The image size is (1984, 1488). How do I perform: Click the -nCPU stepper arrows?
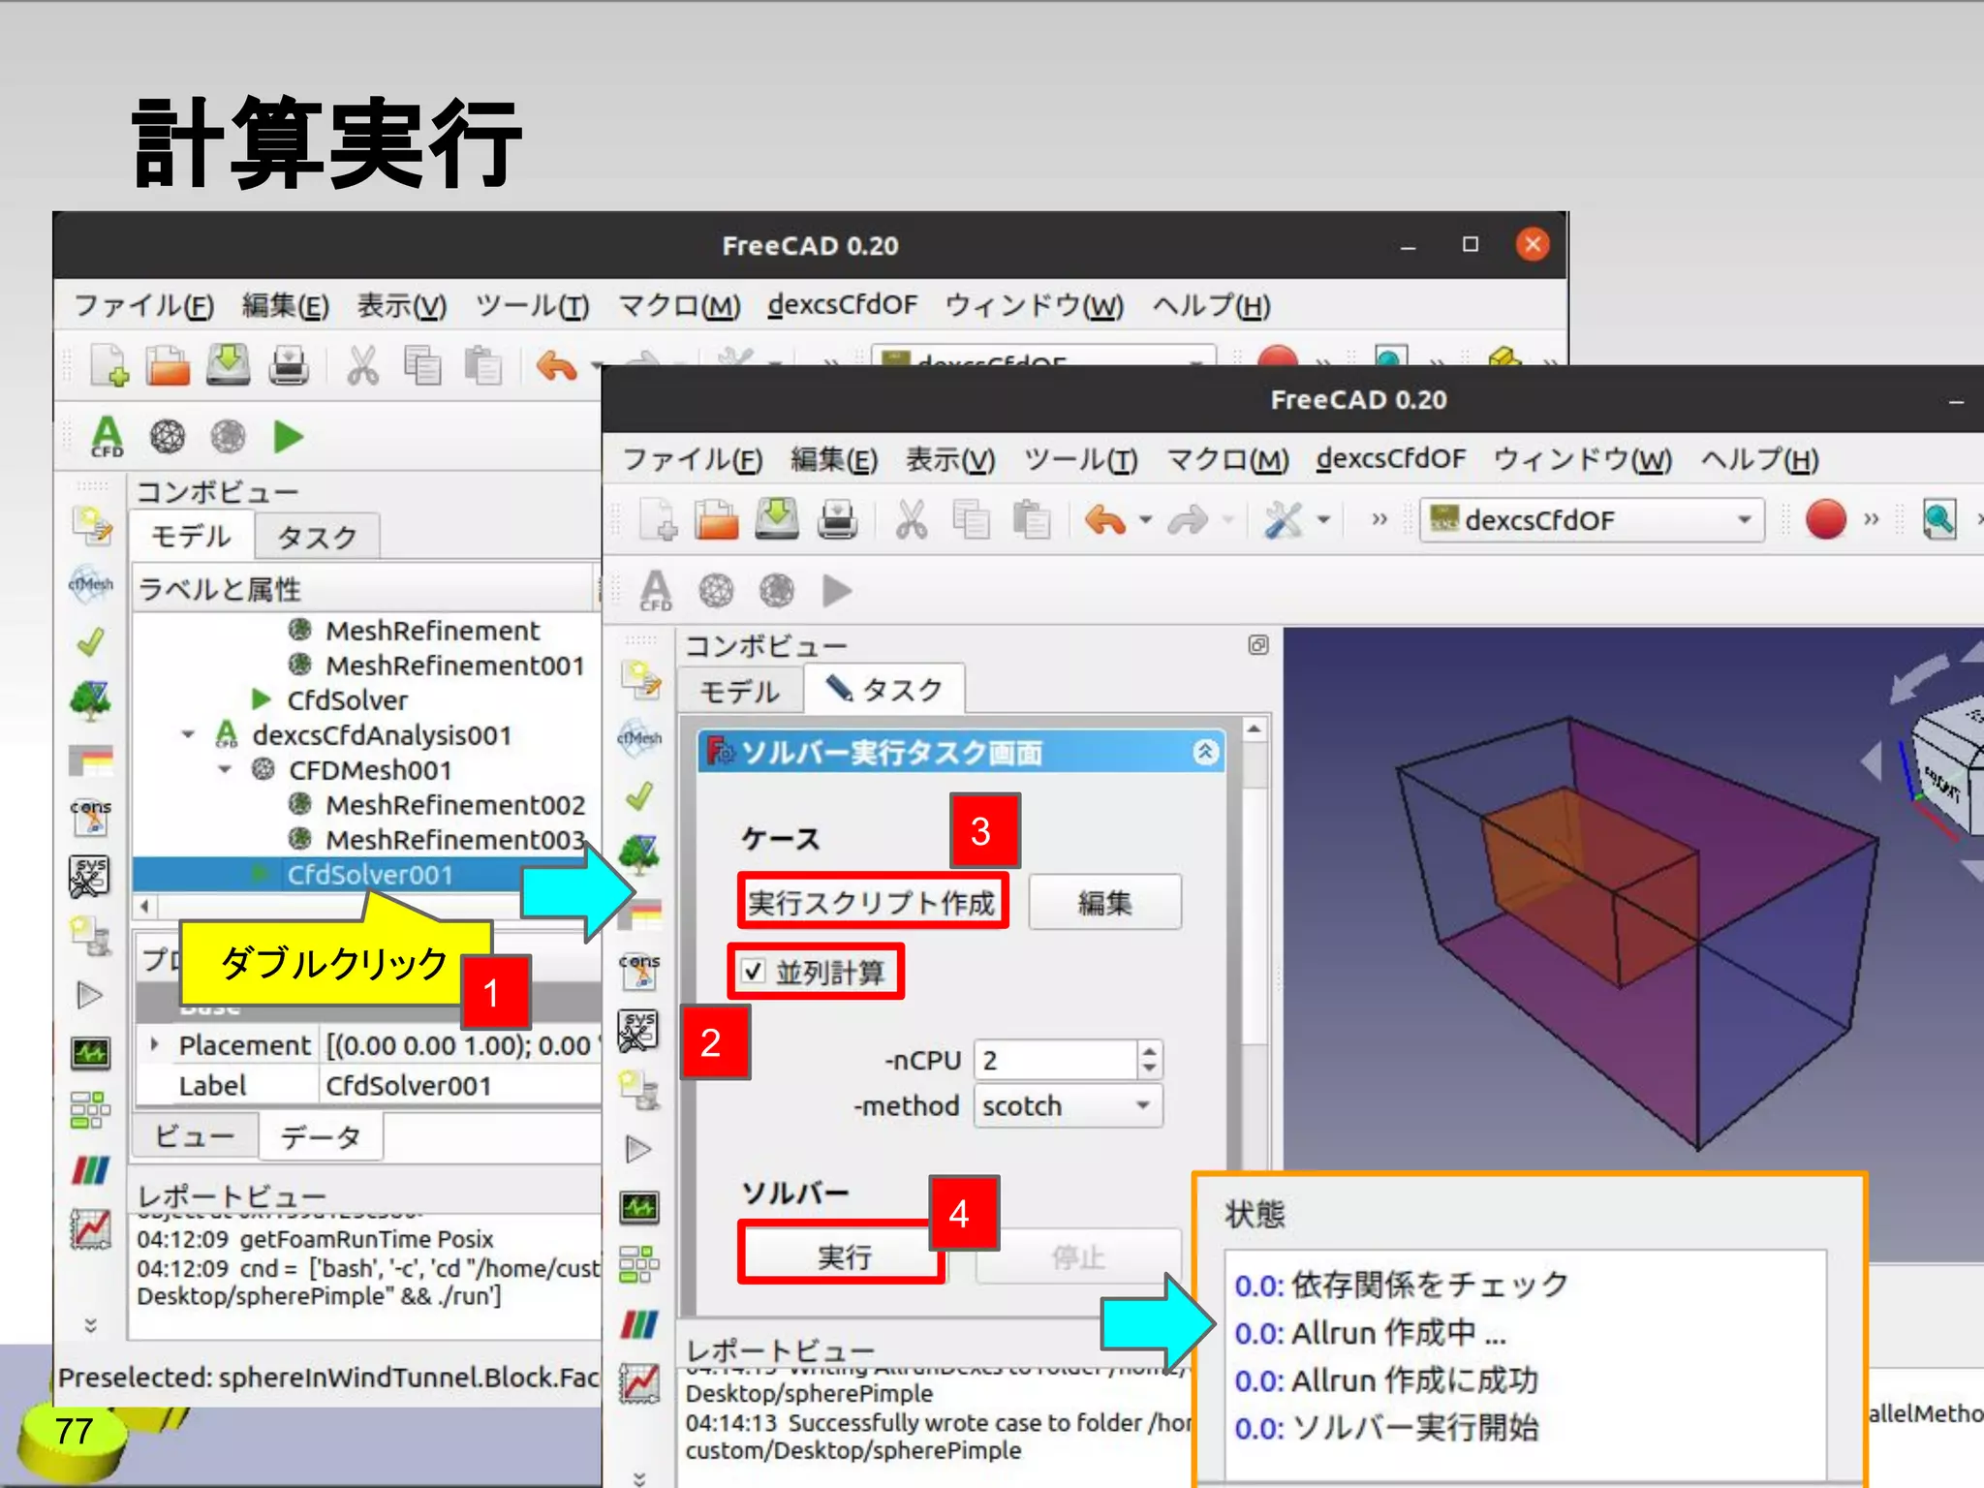[1149, 1060]
